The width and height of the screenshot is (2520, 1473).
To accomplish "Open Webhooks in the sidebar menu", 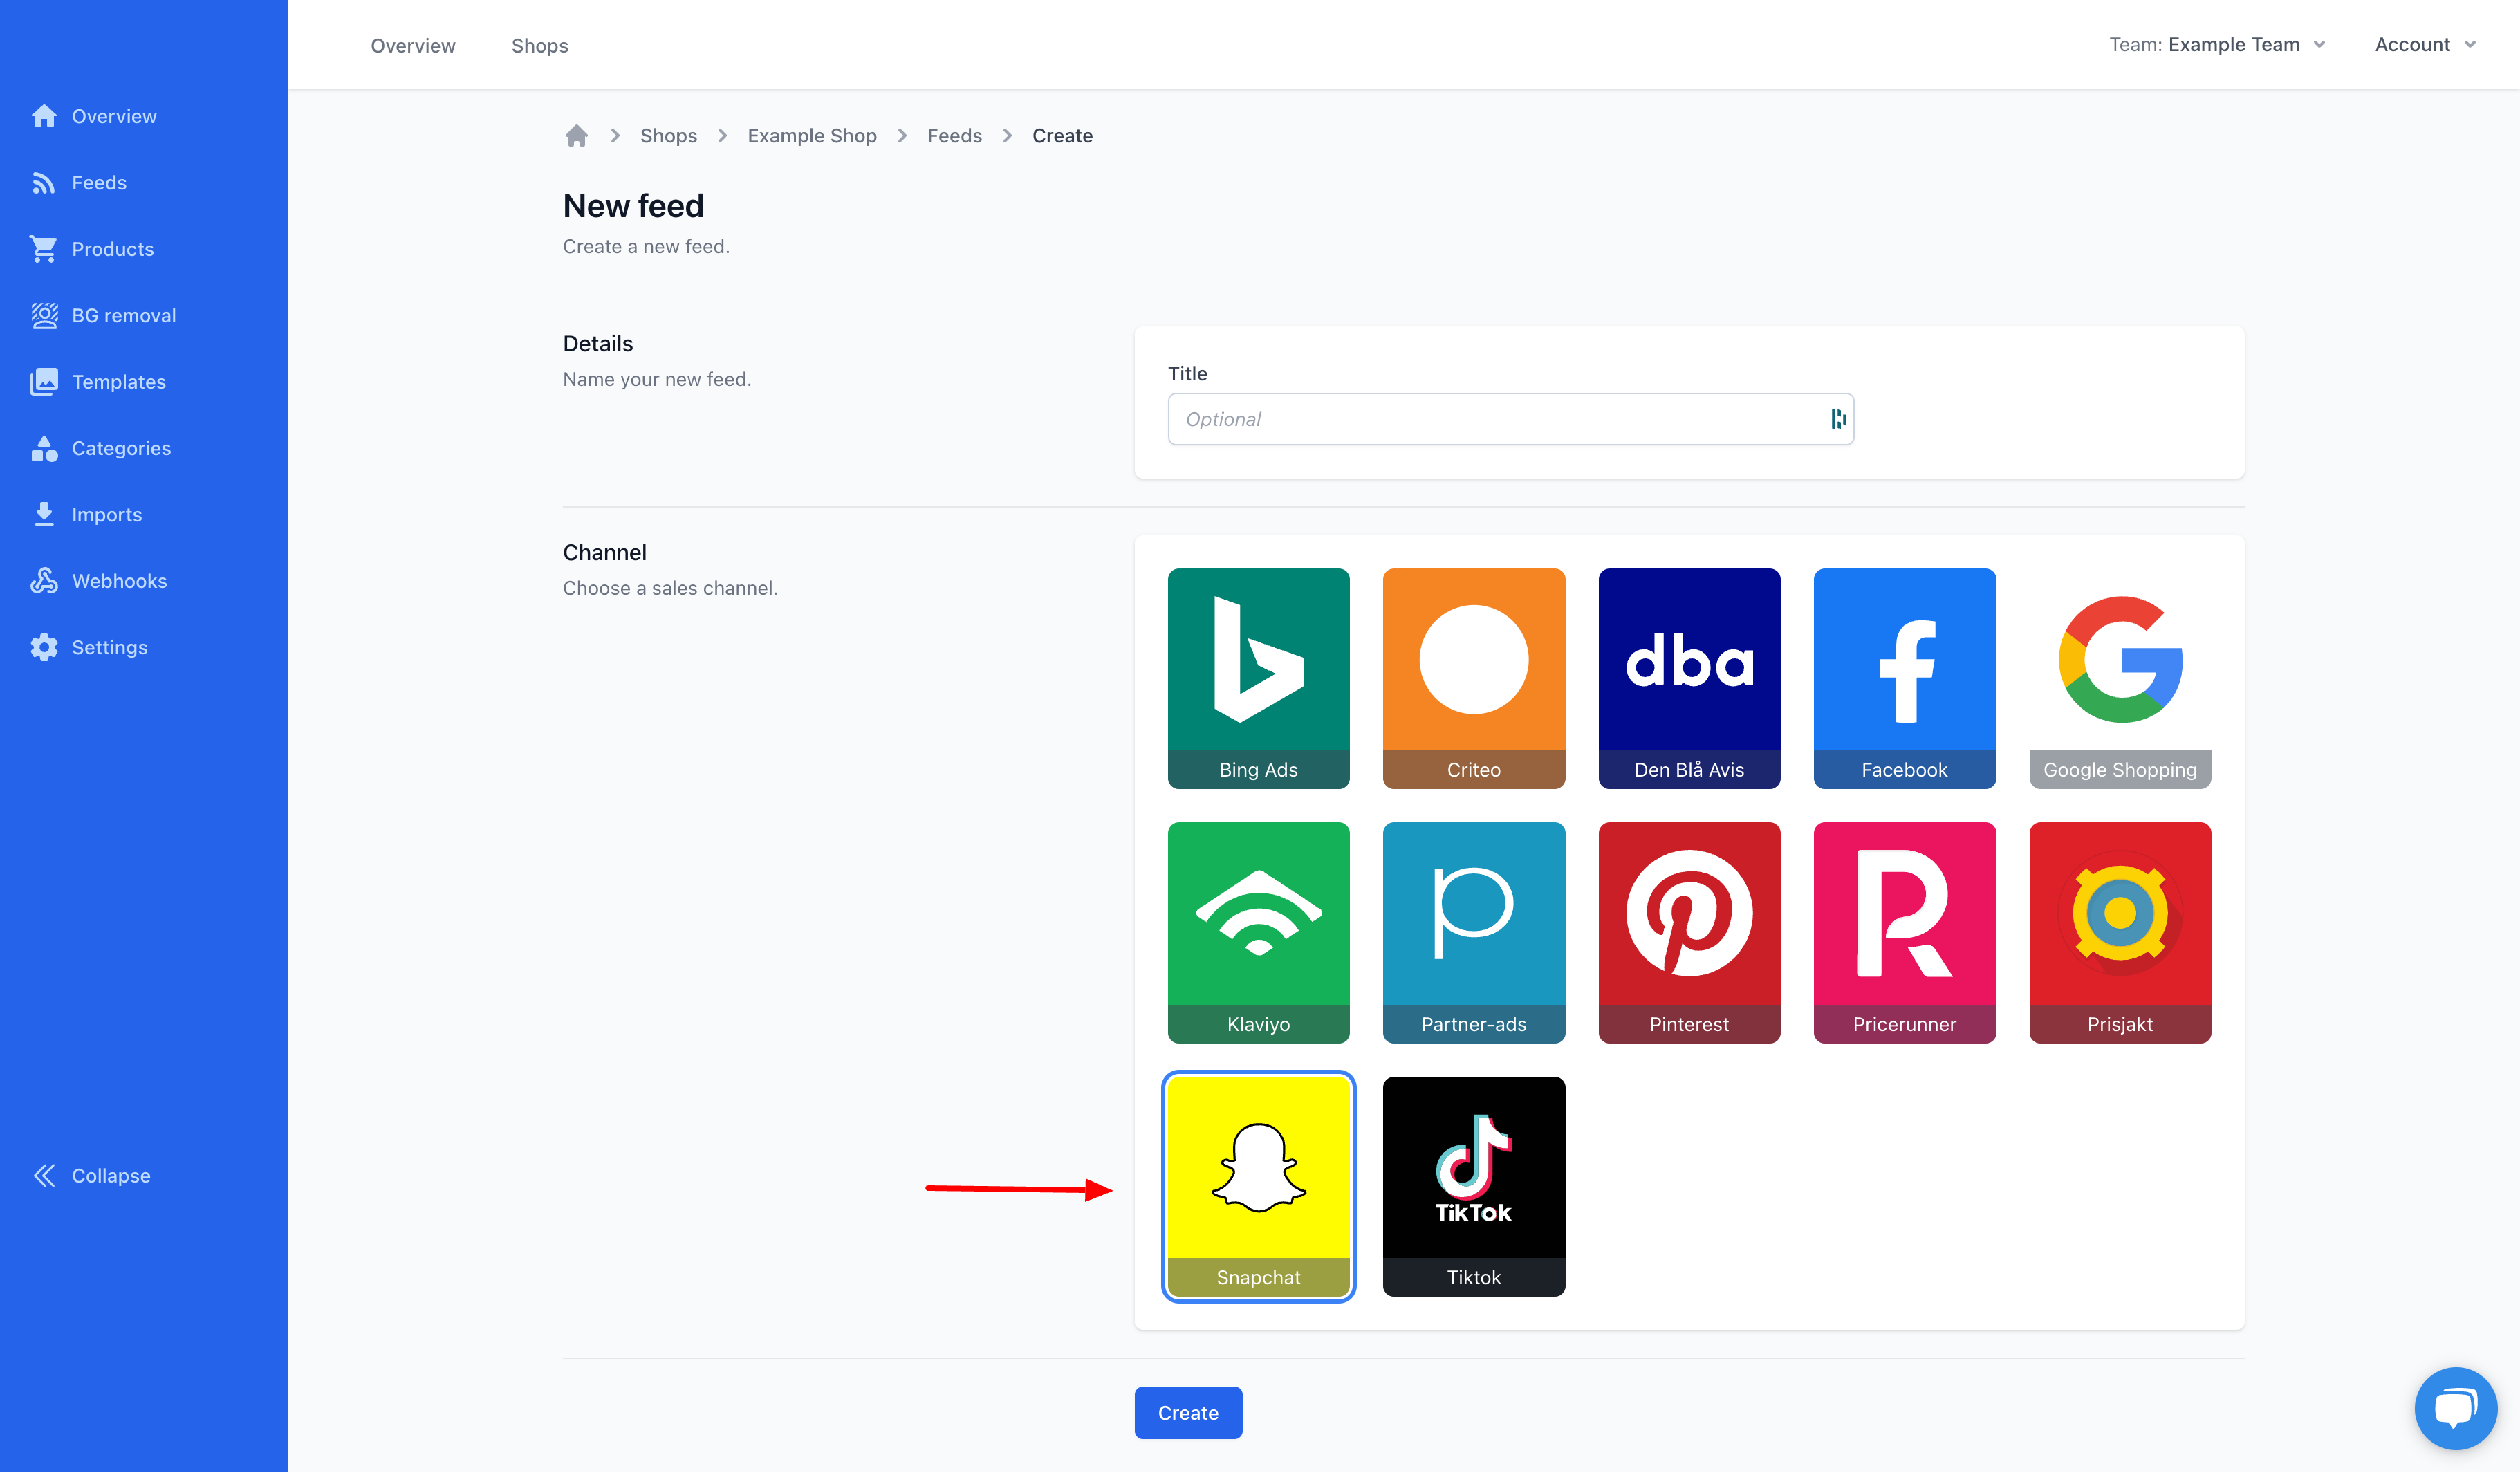I will pyautogui.click(x=119, y=581).
